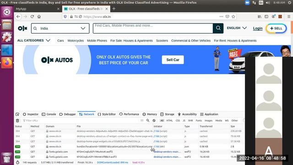Viewport: 293px width, 165px height.
Task: Close the OLX browser tab
Action: pos(107,9)
